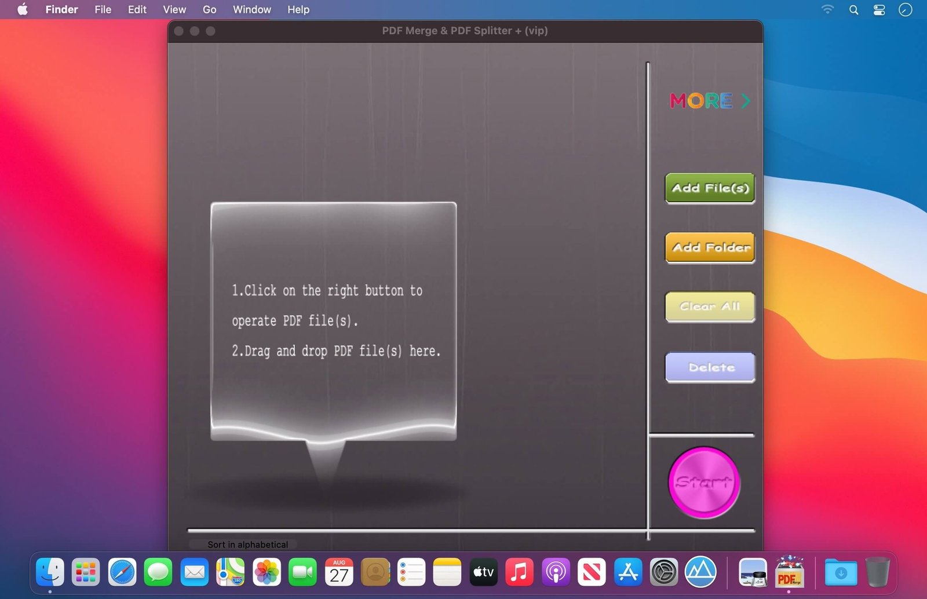The image size is (927, 599).
Task: Open the Trash from the Dock
Action: click(877, 573)
